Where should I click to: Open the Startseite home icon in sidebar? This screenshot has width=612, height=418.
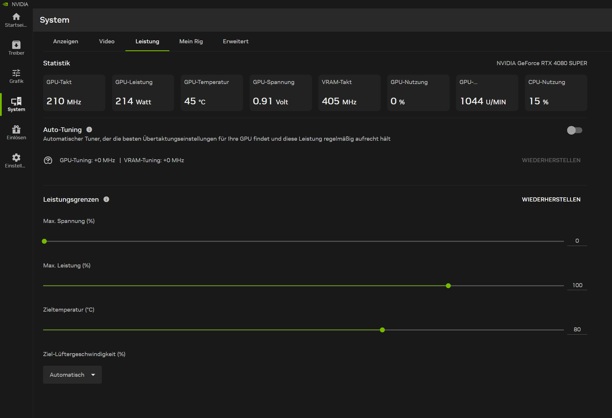pos(16,17)
